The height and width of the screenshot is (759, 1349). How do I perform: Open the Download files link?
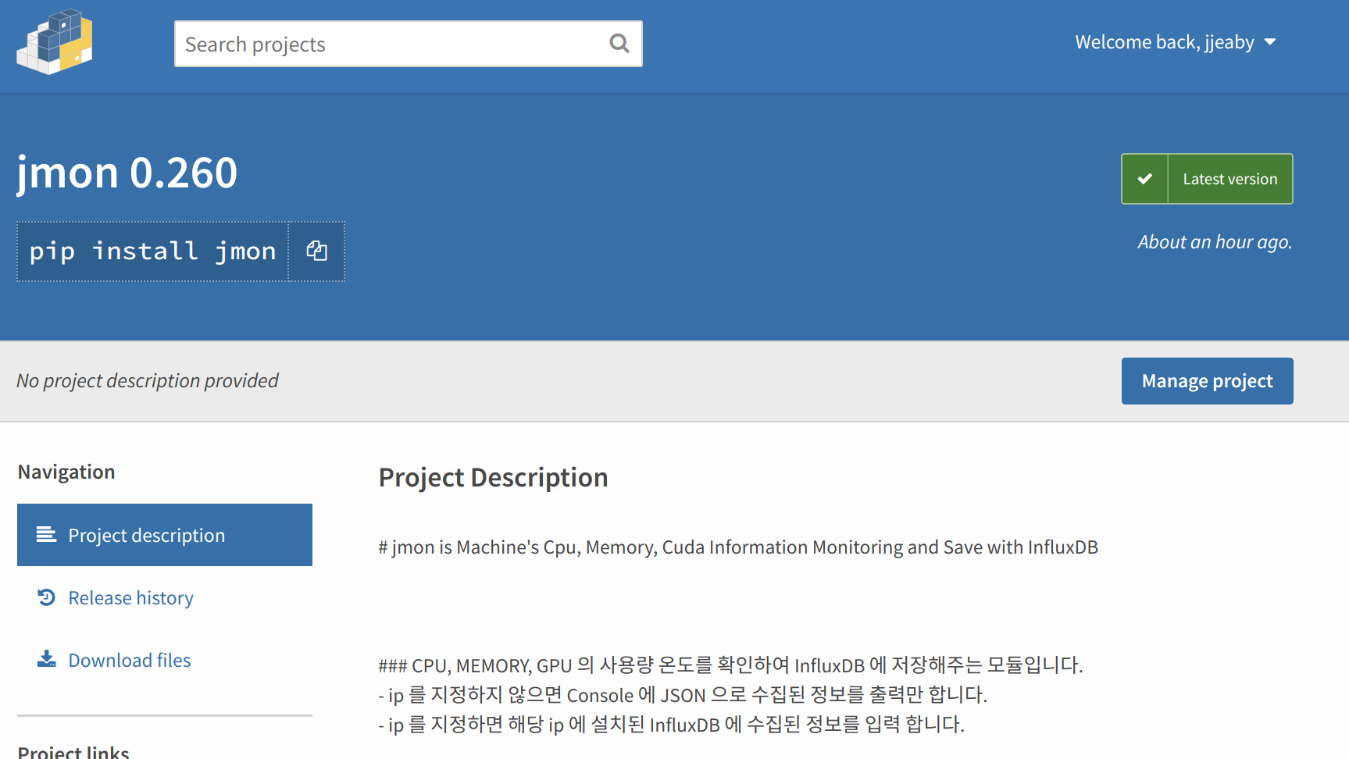point(130,661)
